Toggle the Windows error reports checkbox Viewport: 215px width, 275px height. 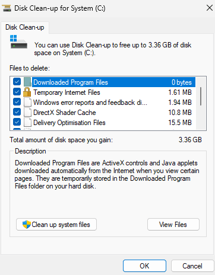pyautogui.click(x=17, y=102)
